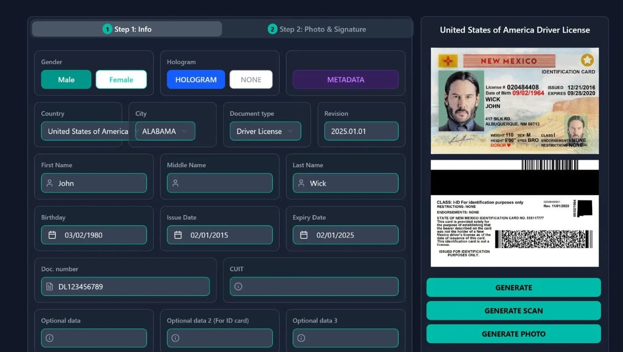This screenshot has height=352, width=623.
Task: Switch to Step 1: Info tab
Action: (x=127, y=29)
